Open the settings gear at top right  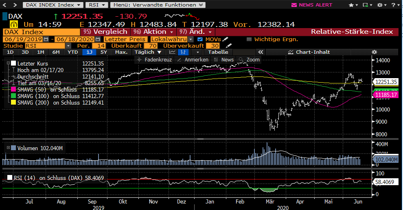tap(382, 5)
